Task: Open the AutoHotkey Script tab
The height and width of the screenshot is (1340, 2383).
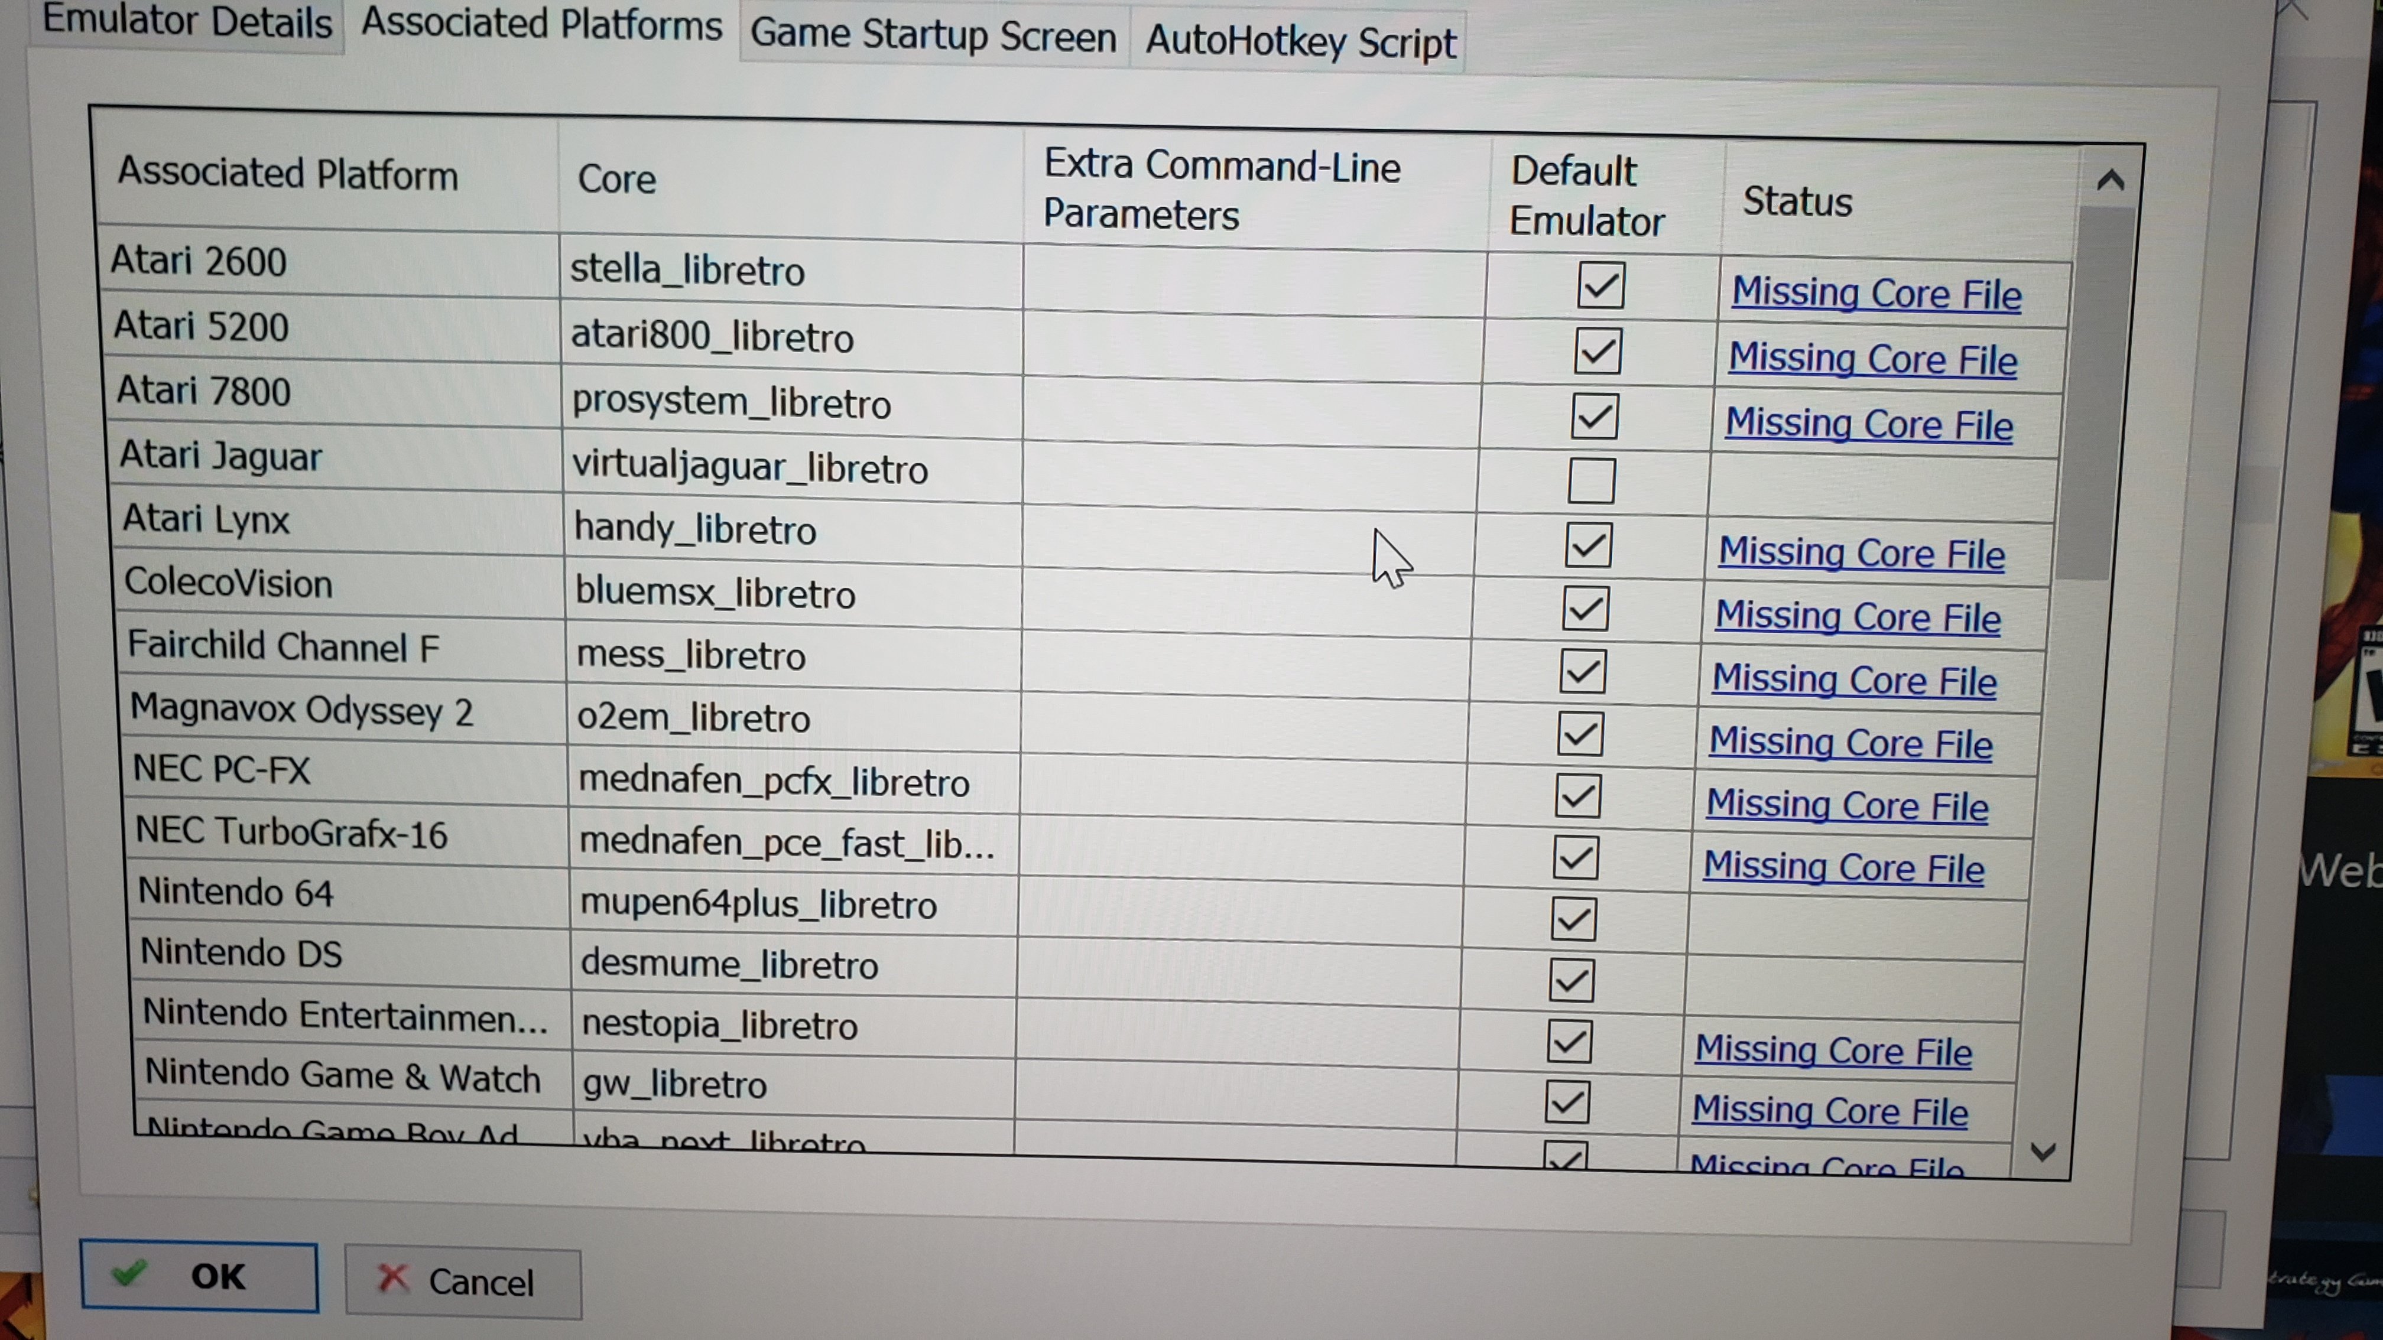Action: 1300,41
